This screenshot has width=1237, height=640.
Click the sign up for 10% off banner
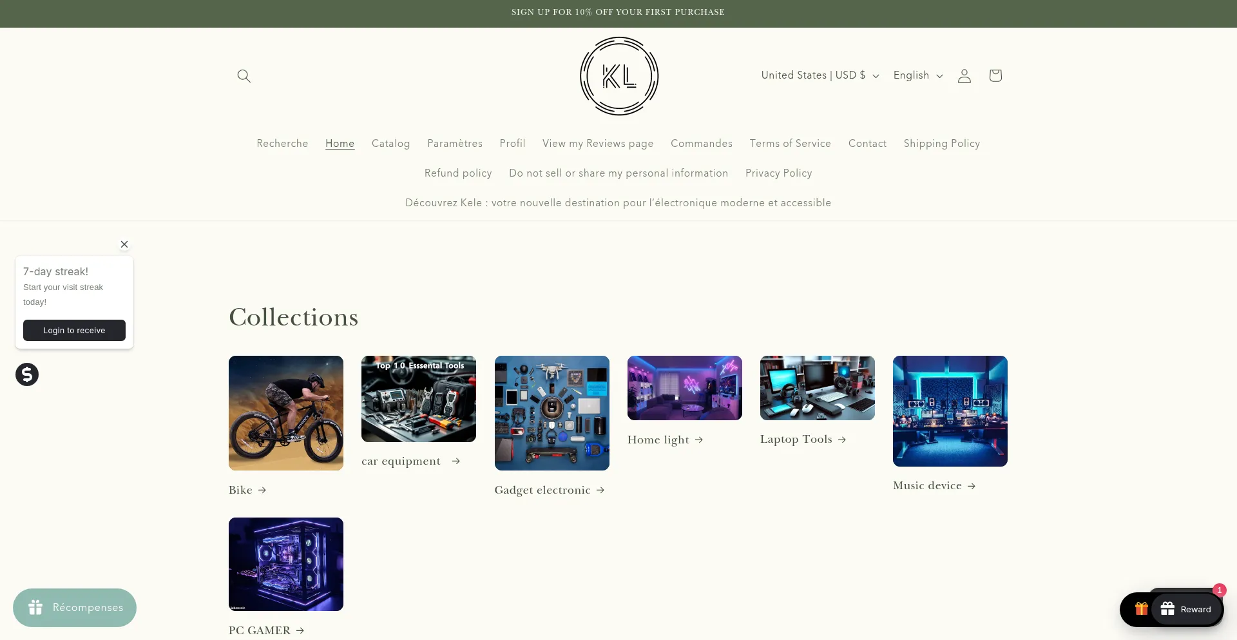click(618, 12)
